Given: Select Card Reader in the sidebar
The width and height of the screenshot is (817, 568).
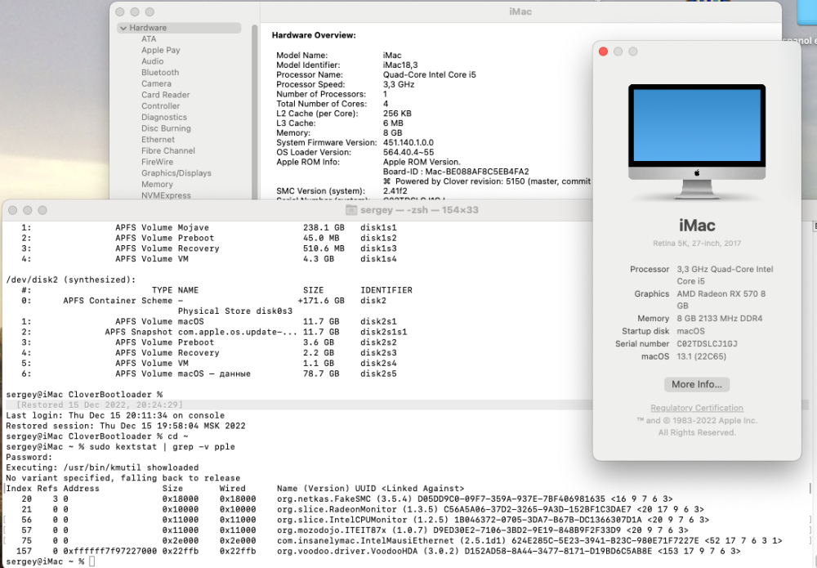Looking at the screenshot, I should click(x=165, y=95).
